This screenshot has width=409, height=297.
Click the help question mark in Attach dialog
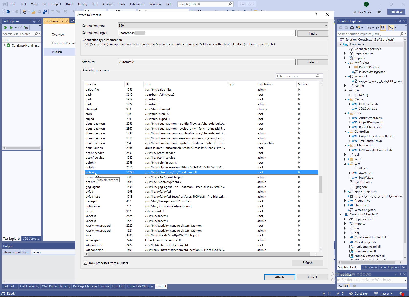pos(316,15)
